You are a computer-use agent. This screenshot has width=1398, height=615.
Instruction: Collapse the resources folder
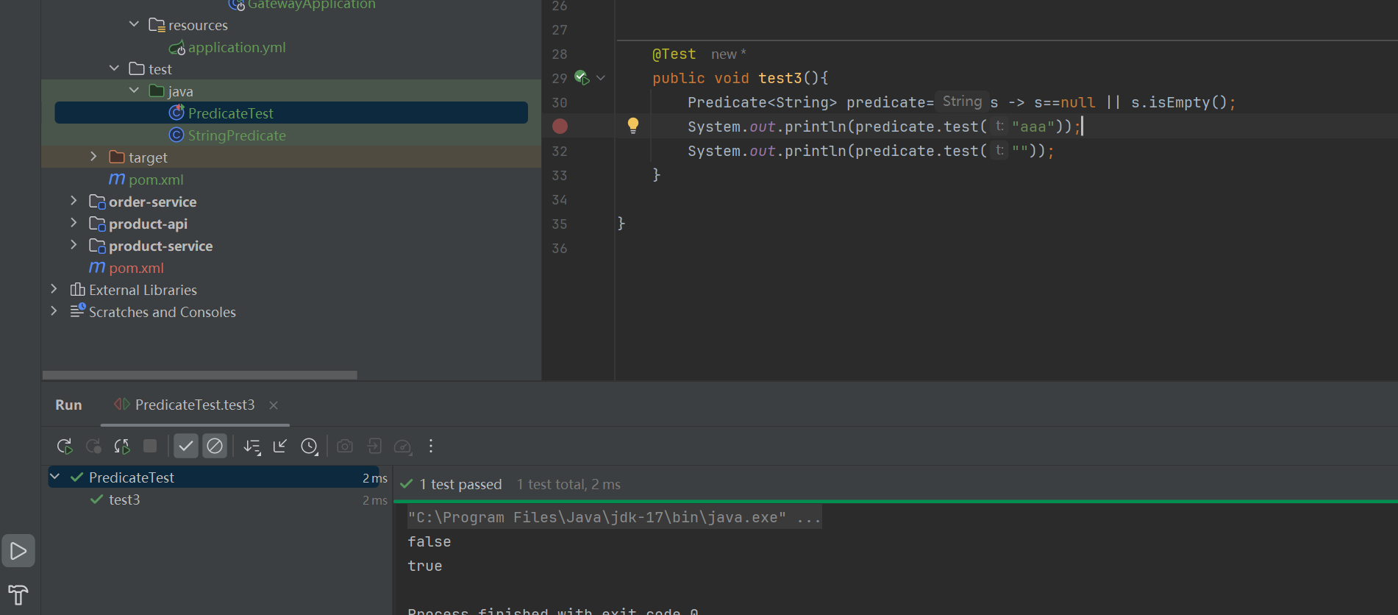134,24
